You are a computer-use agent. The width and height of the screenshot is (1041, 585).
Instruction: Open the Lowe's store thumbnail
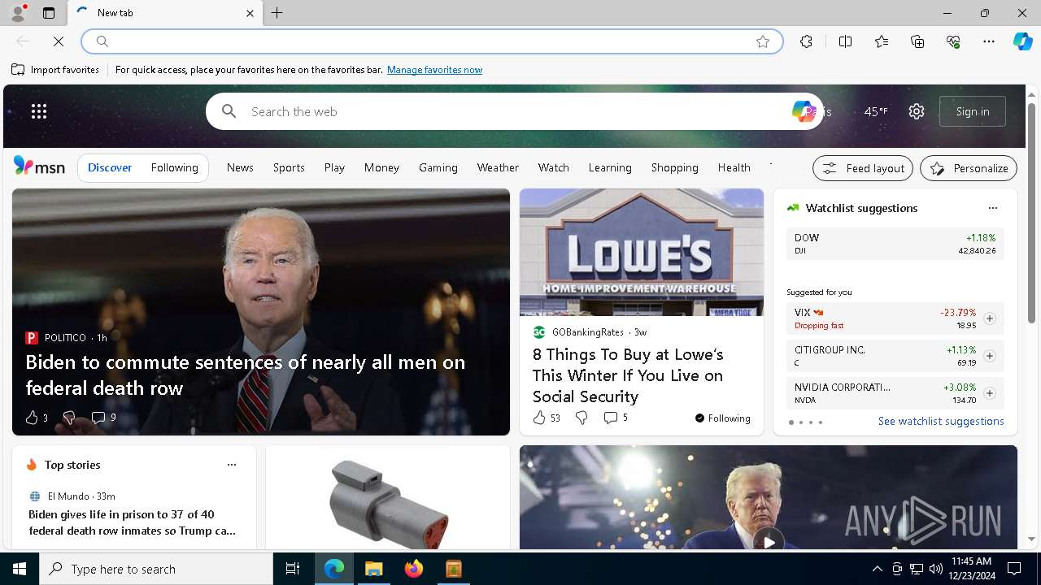pyautogui.click(x=642, y=253)
